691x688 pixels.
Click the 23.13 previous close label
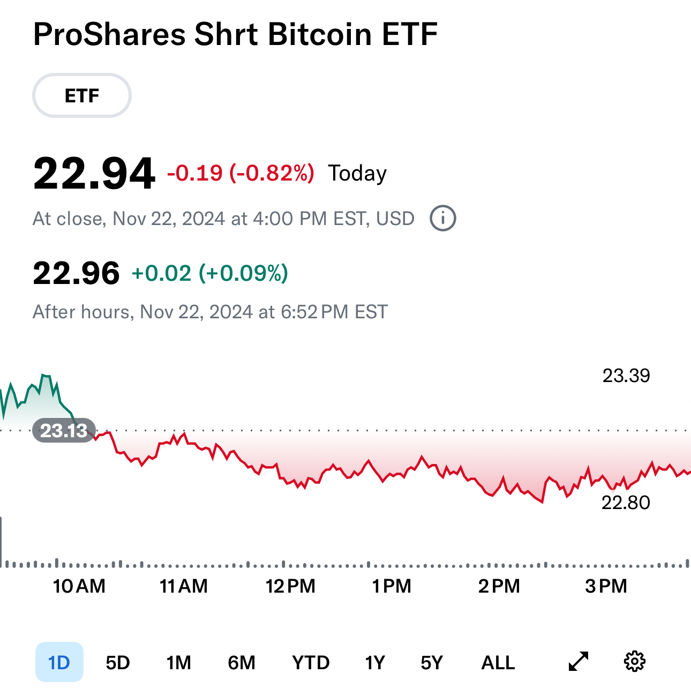64,431
